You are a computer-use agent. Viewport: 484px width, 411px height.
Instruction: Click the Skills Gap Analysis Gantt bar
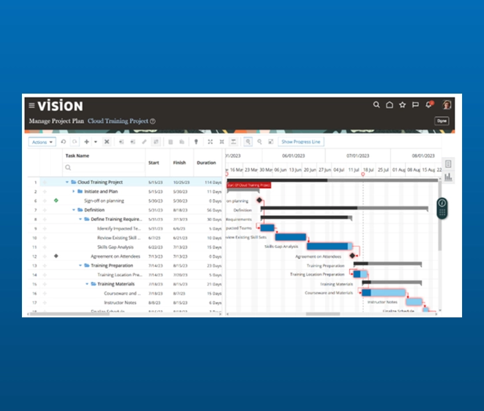(327, 246)
